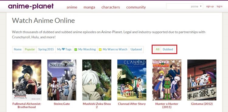The image size is (228, 112).
Task: Open the Clannad After Story cover
Action: click(132, 80)
